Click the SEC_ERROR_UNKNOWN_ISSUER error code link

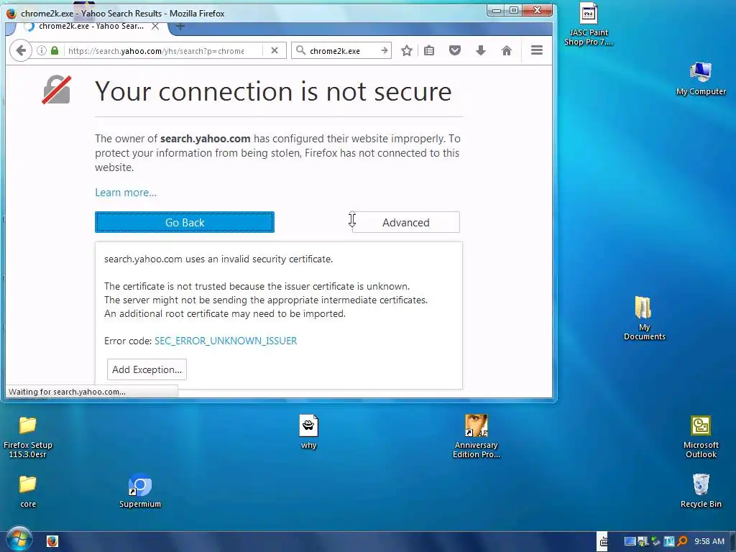click(226, 341)
